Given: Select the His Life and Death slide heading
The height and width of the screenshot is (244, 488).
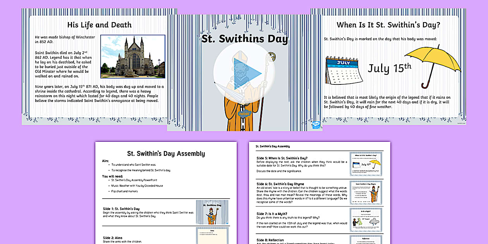Looking at the screenshot, I should pyautogui.click(x=99, y=25).
